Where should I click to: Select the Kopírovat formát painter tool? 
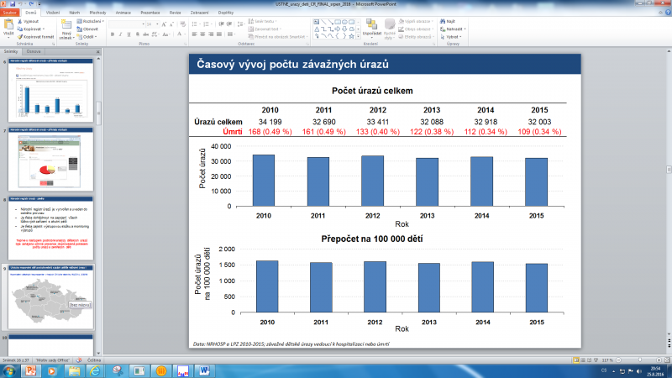(21, 37)
